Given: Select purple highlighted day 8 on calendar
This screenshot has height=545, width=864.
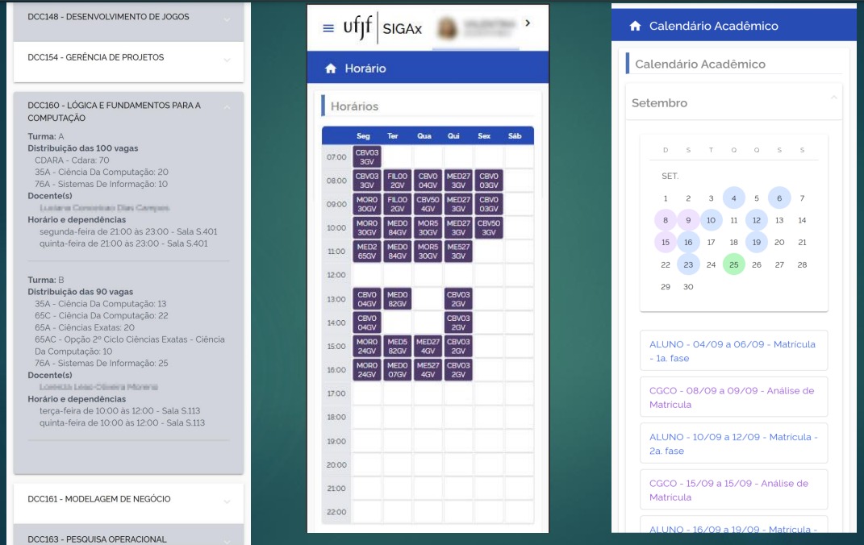Looking at the screenshot, I should [x=666, y=220].
